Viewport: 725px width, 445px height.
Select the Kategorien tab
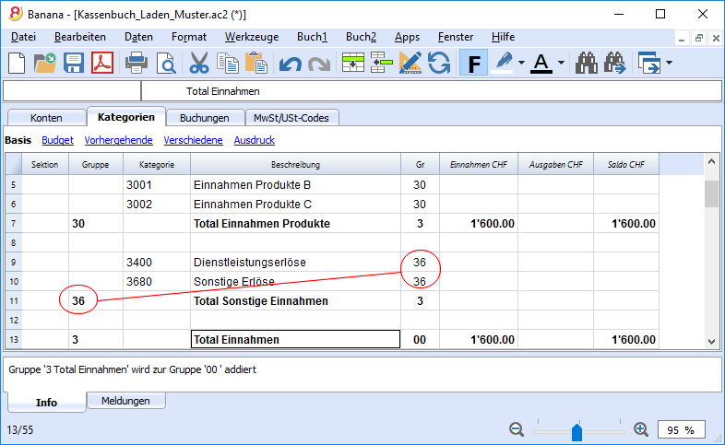126,117
